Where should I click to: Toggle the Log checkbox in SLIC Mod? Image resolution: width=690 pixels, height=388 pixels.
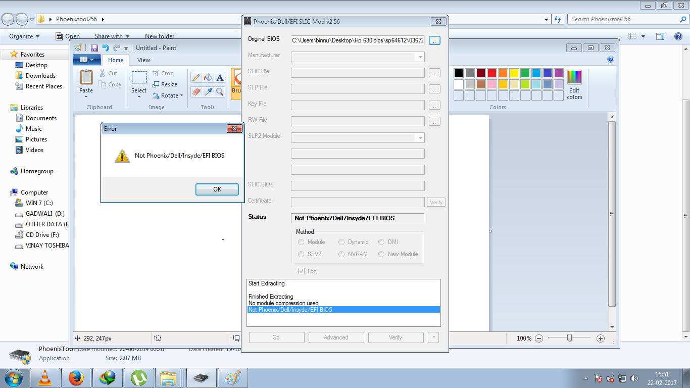pos(302,271)
